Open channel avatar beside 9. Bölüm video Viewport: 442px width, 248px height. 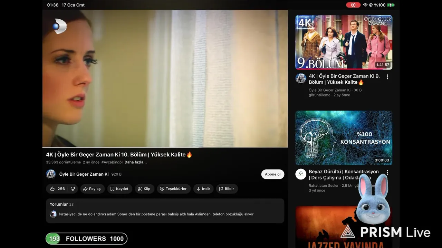pos(301,79)
